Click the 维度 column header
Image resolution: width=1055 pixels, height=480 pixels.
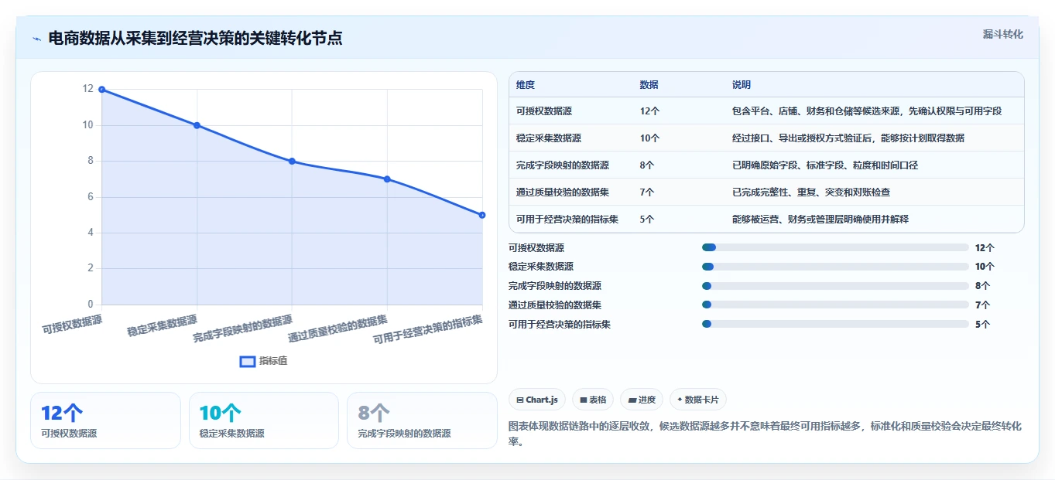[526, 84]
